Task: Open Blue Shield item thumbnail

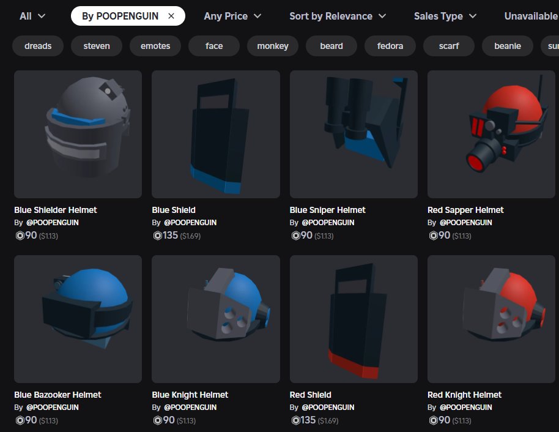Action: tap(216, 134)
